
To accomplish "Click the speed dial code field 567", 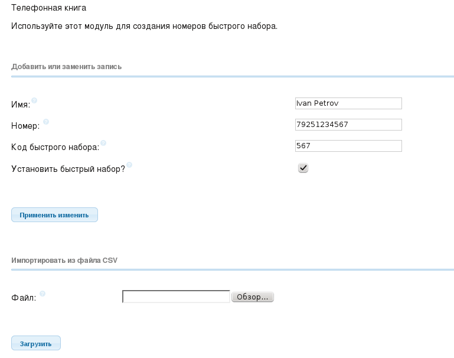I will (348, 146).
